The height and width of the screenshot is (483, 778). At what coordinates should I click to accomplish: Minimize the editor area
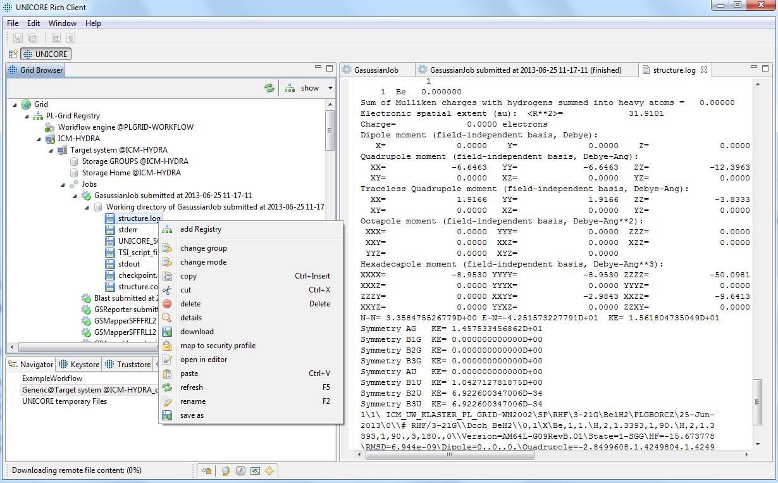click(x=753, y=68)
